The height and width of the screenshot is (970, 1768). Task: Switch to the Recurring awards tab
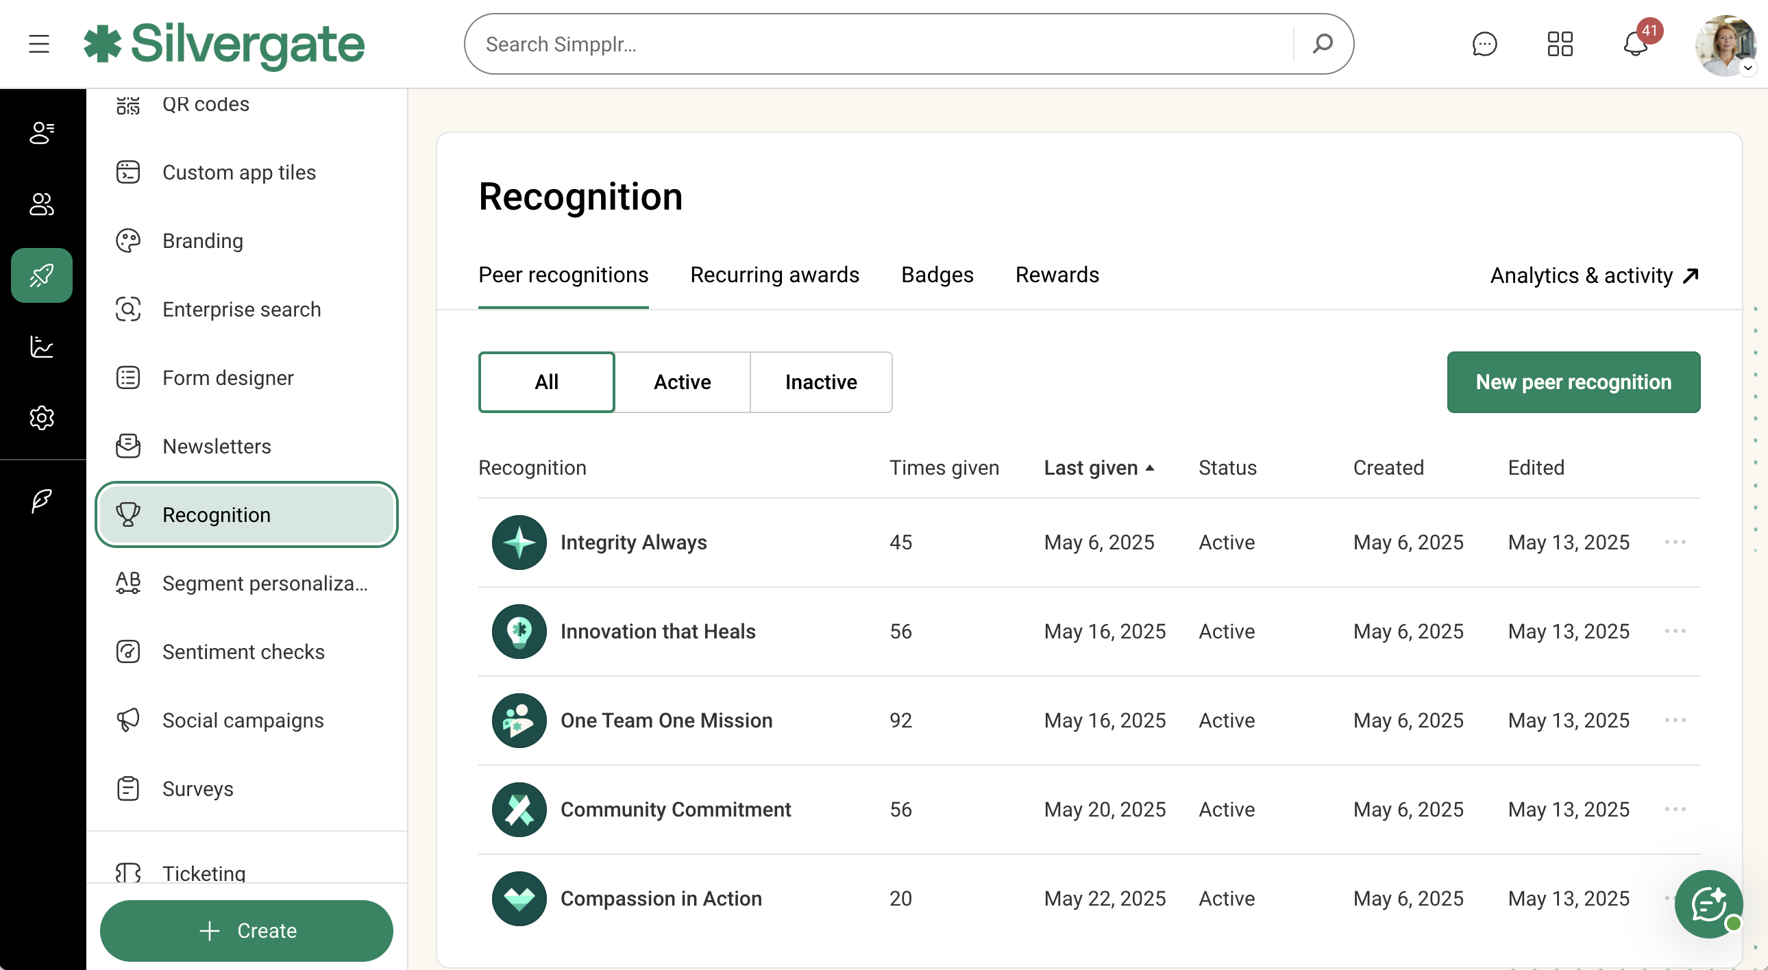774,275
